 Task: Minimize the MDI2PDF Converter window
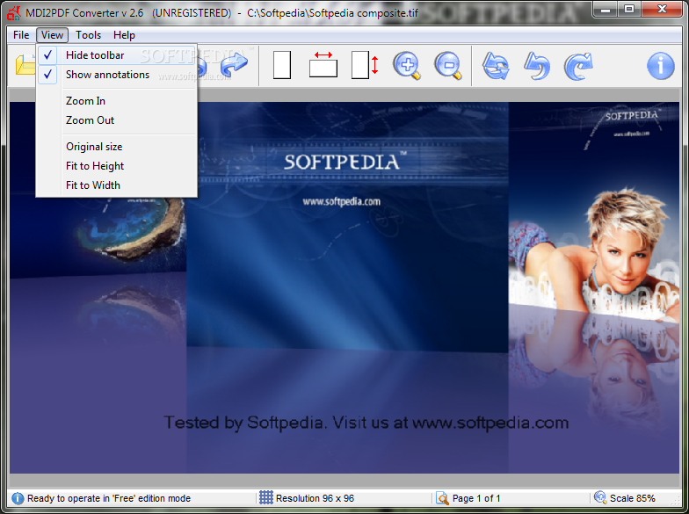[605, 9]
